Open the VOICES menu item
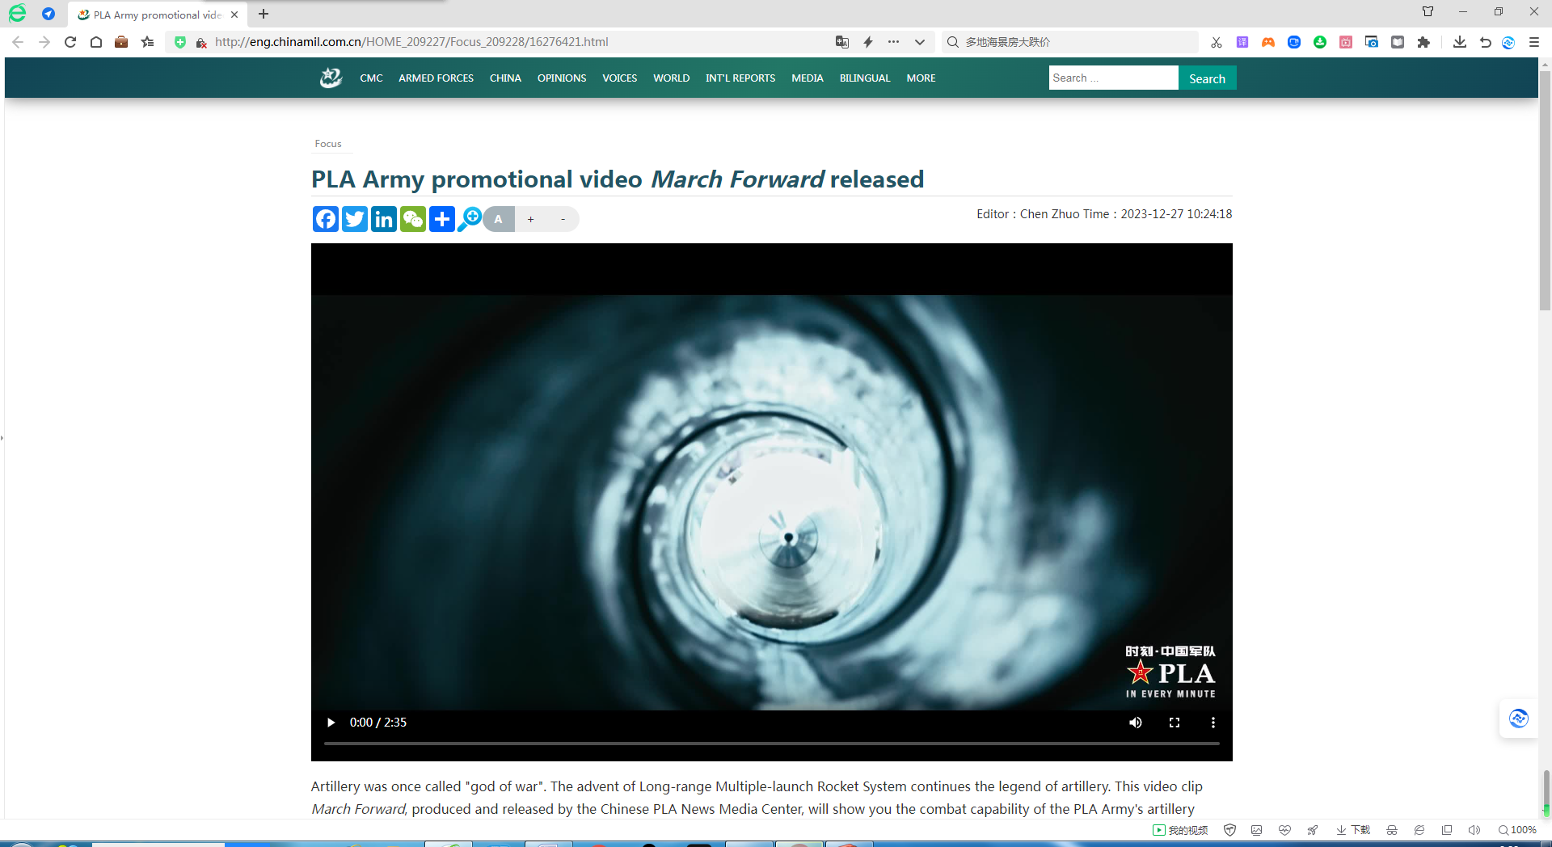 pyautogui.click(x=619, y=78)
